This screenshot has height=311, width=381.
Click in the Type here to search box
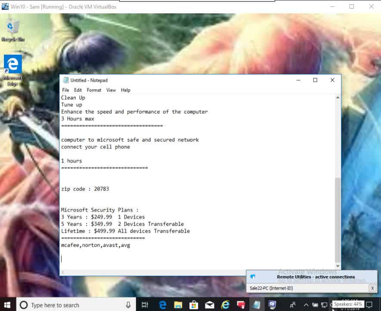click(x=76, y=305)
